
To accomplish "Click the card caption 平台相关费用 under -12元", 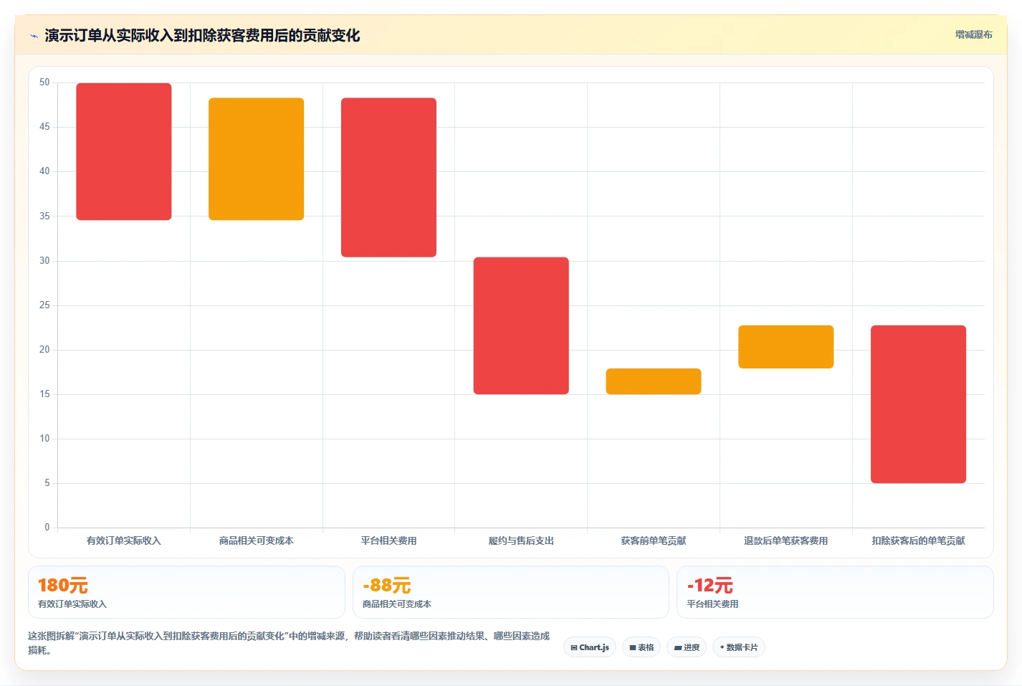I will pos(712,604).
